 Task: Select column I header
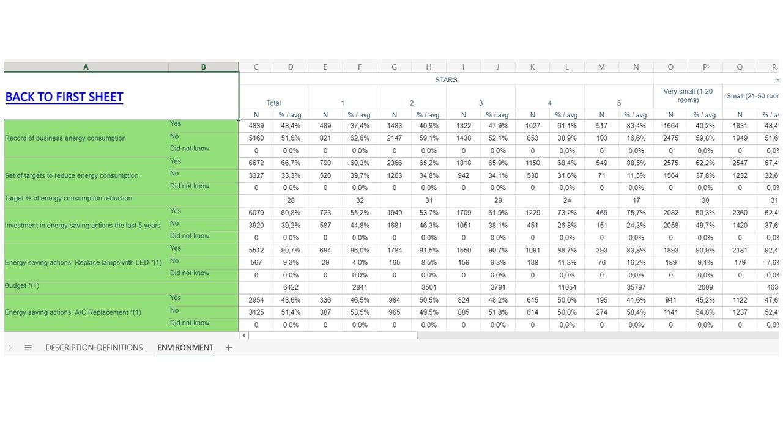click(464, 67)
